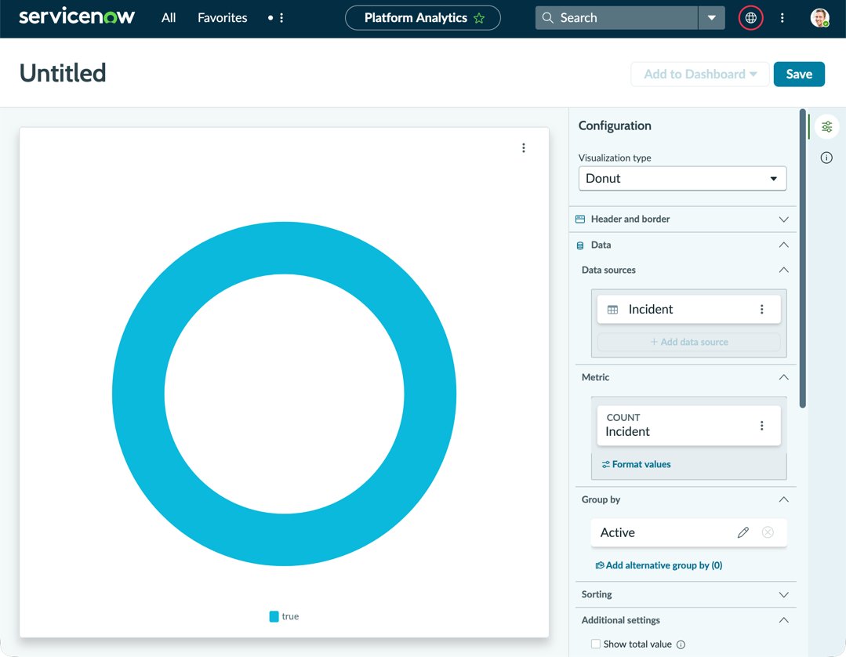The width and height of the screenshot is (846, 657).
Task: Edit the Active group by with pencil icon
Action: point(743,532)
